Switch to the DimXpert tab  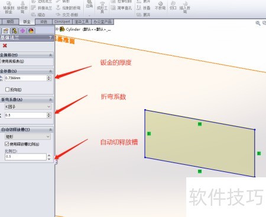pos(62,21)
